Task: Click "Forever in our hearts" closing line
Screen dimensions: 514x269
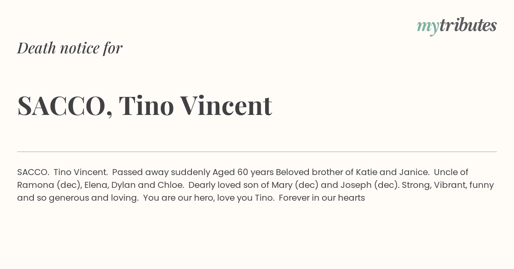Action: point(322,198)
